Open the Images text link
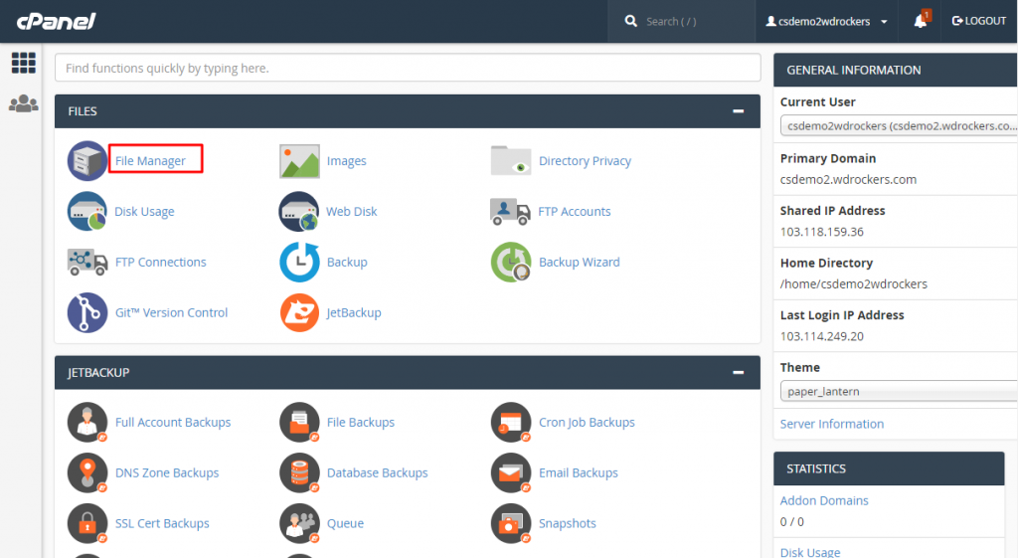The image size is (1018, 558). coord(346,160)
